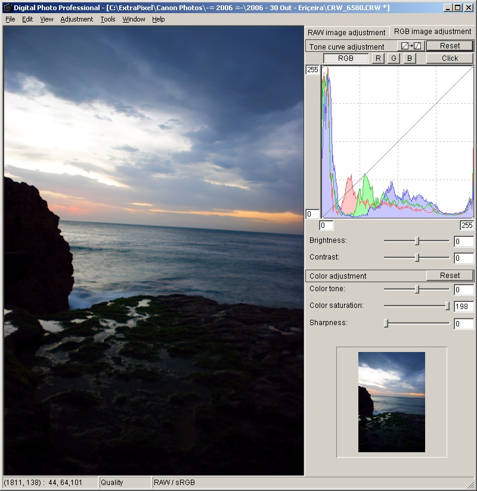This screenshot has width=477, height=491.
Task: Click the tone curve histogram graph
Action: point(398,141)
